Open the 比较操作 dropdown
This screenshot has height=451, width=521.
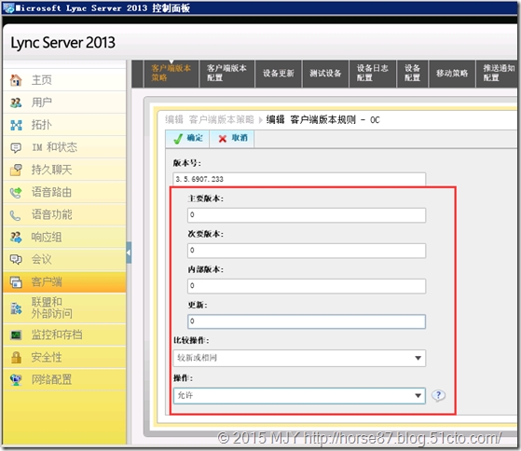[299, 358]
